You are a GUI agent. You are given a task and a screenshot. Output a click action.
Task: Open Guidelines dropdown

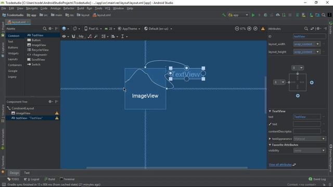point(124,36)
